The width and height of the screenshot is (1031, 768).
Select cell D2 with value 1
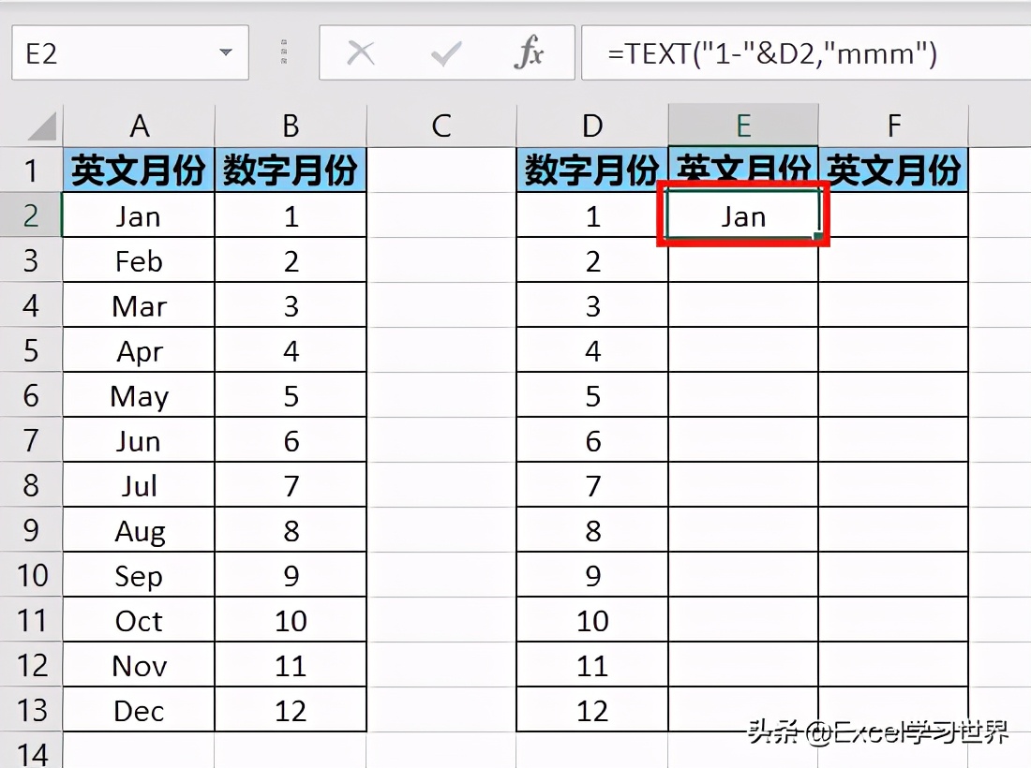pyautogui.click(x=592, y=215)
